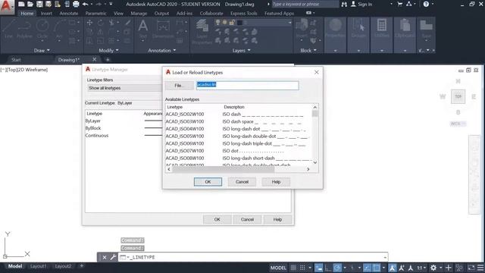
Task: Click Cancel in Load or Reload Linetypes dialog
Action: pos(242,182)
